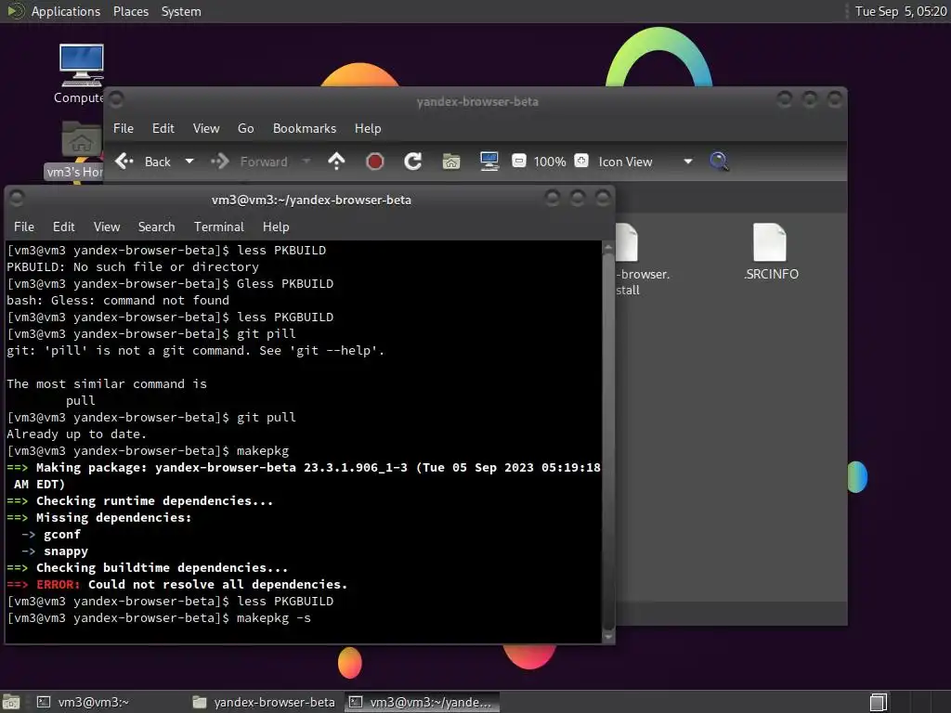Open the Places menu
The width and height of the screenshot is (951, 713).
(131, 11)
